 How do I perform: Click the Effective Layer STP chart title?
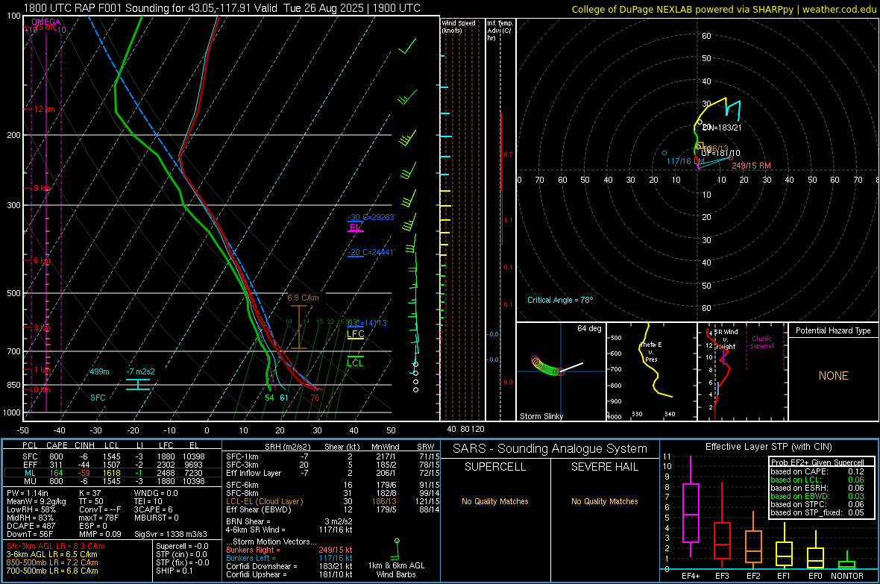tap(768, 447)
